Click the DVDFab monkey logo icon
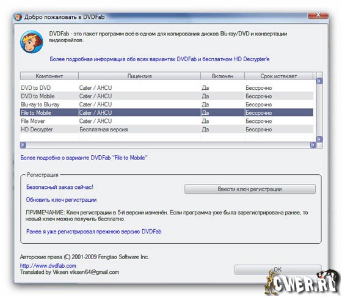The width and height of the screenshot is (342, 297). tap(31, 42)
